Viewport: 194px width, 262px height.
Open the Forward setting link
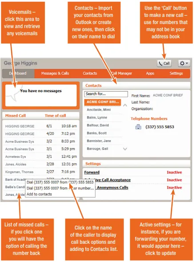92,172
